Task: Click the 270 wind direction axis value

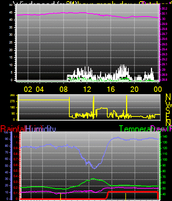Action: (x=12, y=101)
